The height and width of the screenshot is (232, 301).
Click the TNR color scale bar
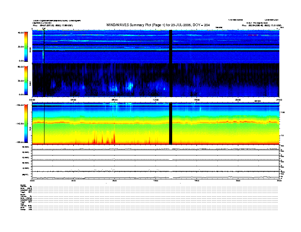point(26,124)
